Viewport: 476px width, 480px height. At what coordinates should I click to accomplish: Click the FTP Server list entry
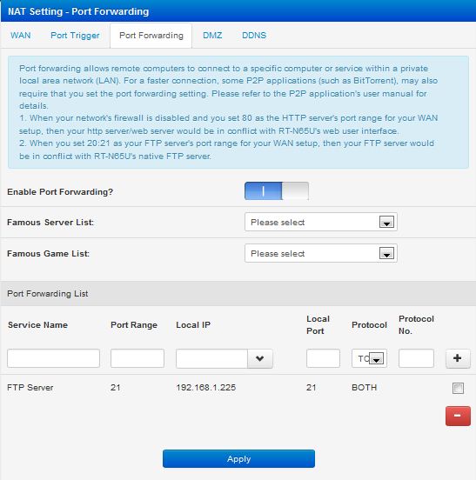[x=30, y=388]
